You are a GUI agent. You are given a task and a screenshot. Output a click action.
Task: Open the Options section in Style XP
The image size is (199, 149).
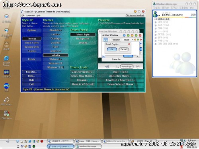pos(31,30)
